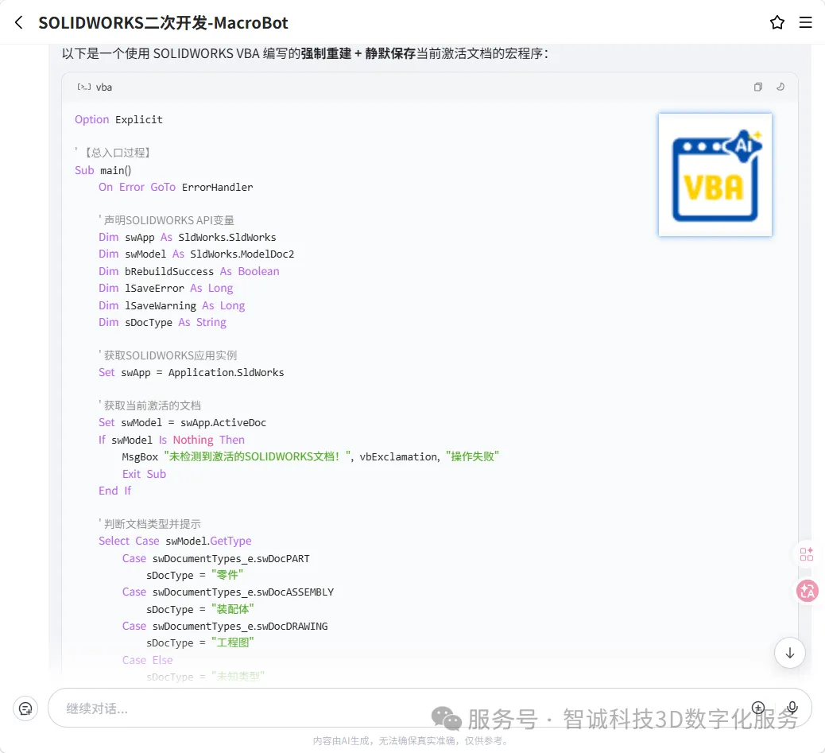The image size is (825, 753).
Task: Click "Dim sDocType As String"
Action: tap(163, 323)
